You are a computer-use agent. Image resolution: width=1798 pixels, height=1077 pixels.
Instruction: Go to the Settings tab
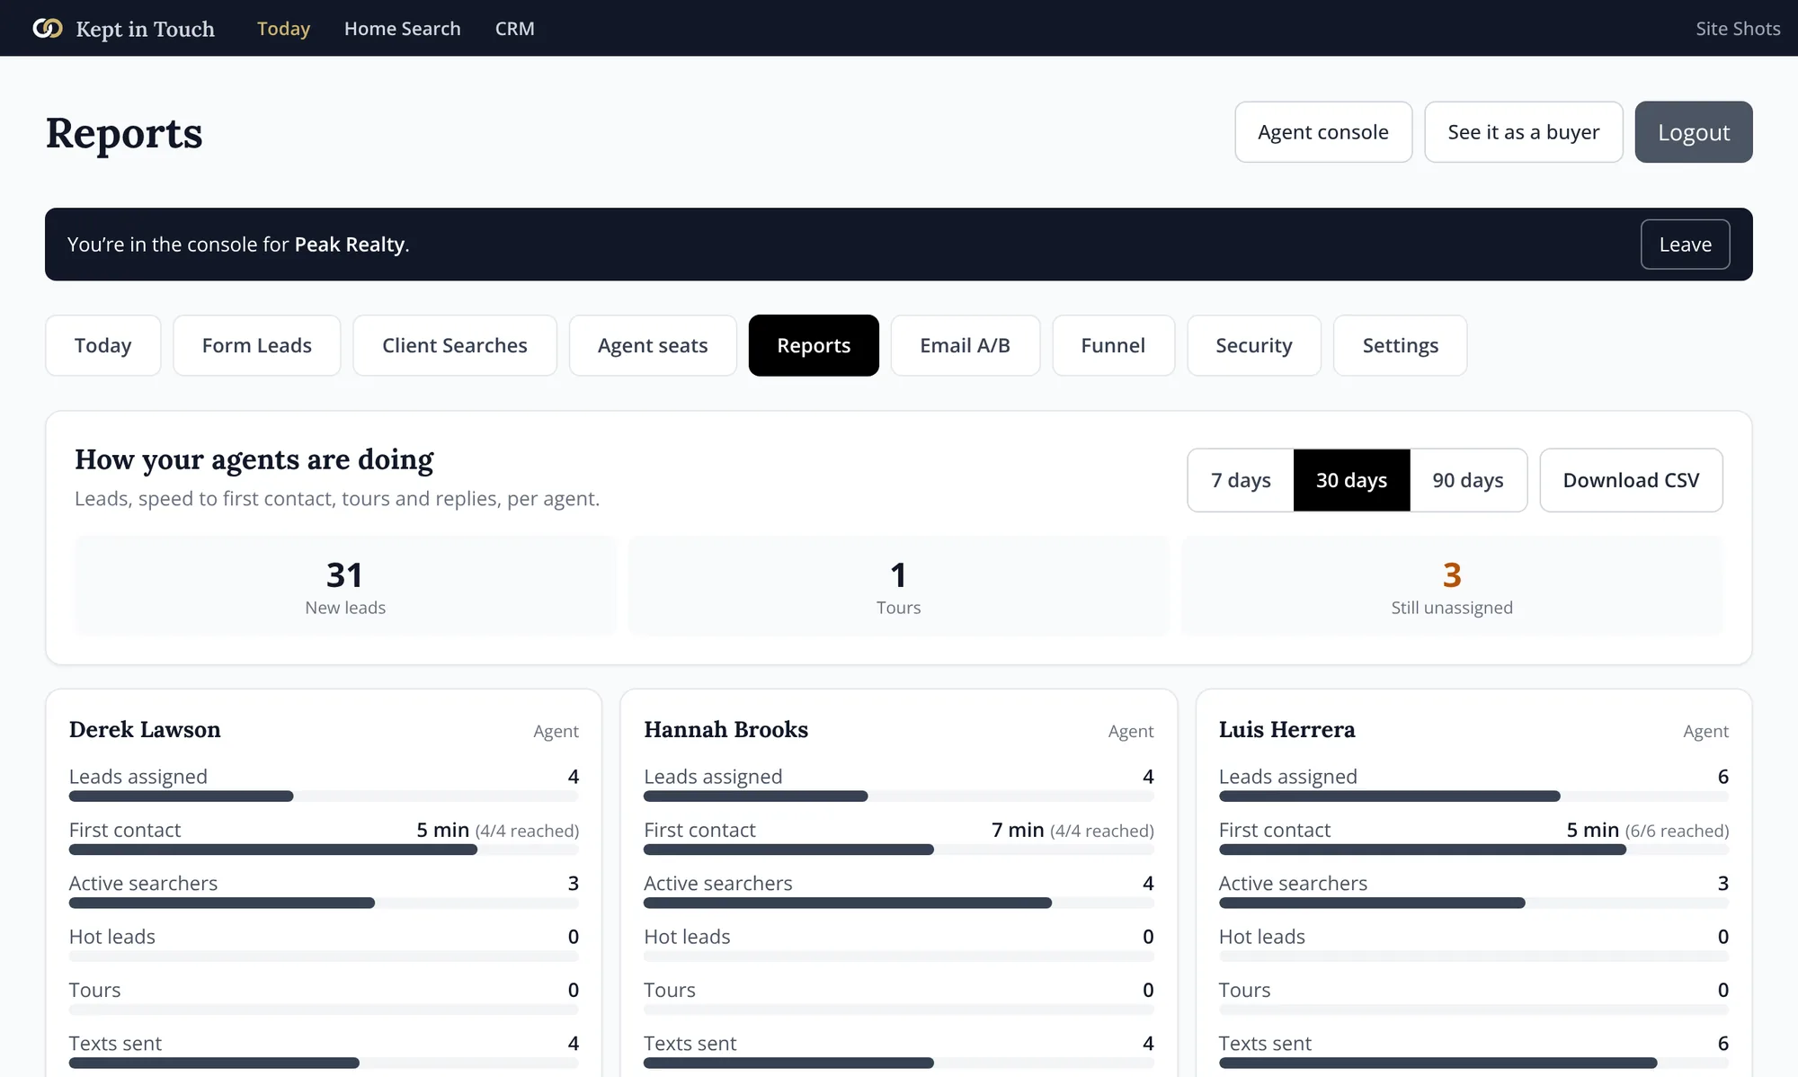1401,345
